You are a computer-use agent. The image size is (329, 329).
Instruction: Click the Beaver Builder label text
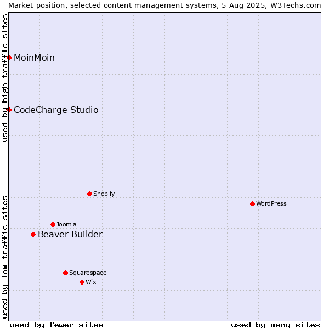point(70,234)
